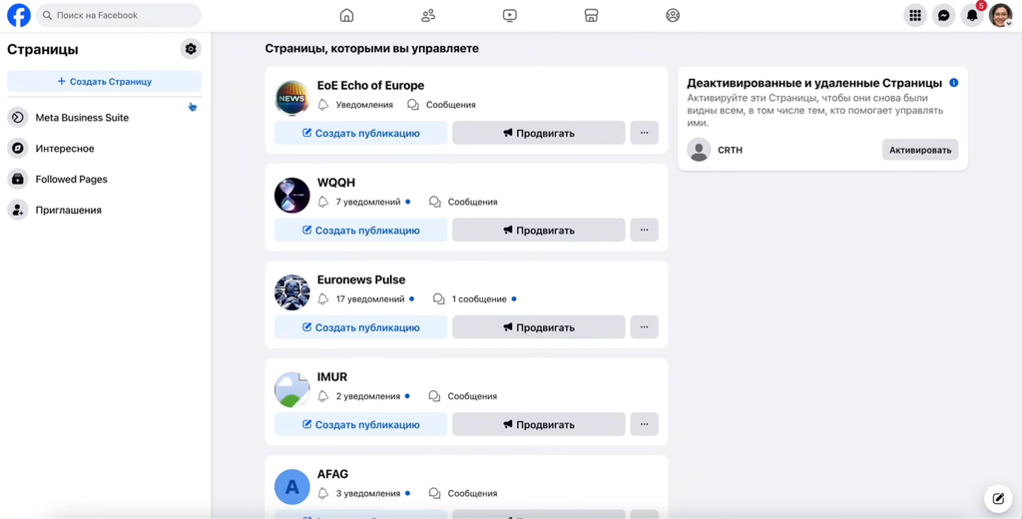Open the Friends icon in top navigation

point(428,15)
